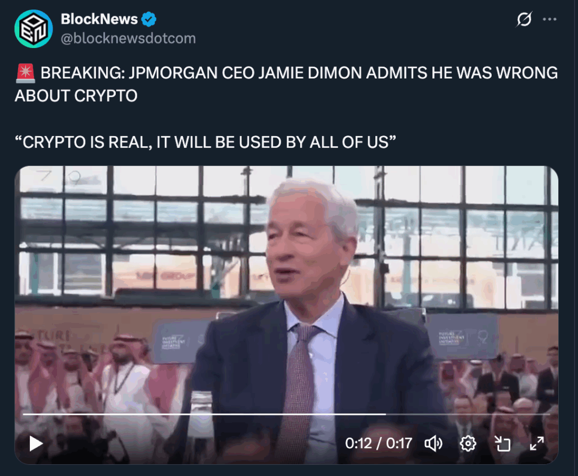Click the blue verified badge
The height and width of the screenshot is (476, 578).
tap(149, 19)
